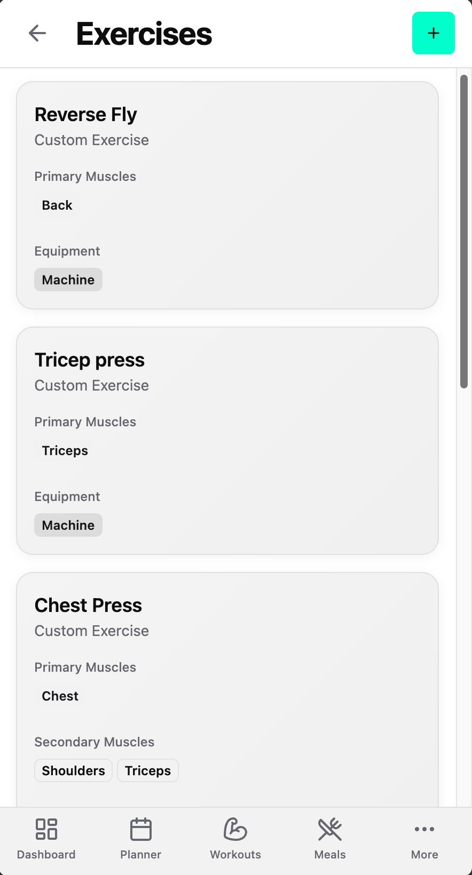Click the Triceps tag in Chest Press

coord(148,770)
